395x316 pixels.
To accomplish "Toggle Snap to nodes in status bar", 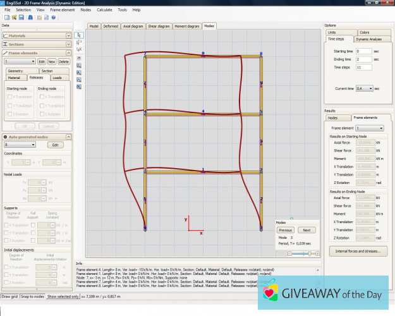I will (32, 296).
